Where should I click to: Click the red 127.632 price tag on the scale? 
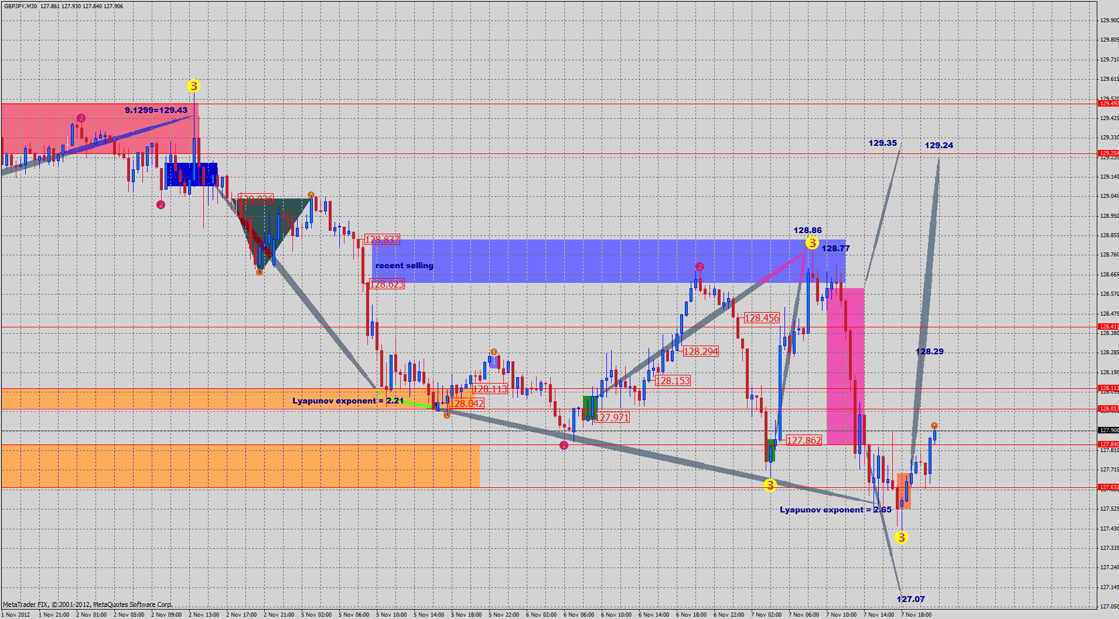click(x=1108, y=487)
